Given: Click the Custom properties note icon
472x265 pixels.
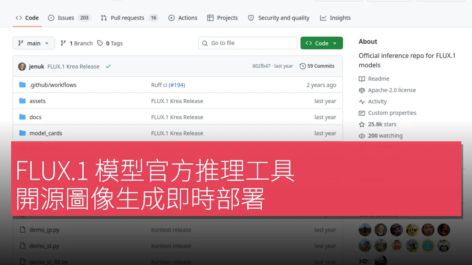Looking at the screenshot, I should [362, 113].
